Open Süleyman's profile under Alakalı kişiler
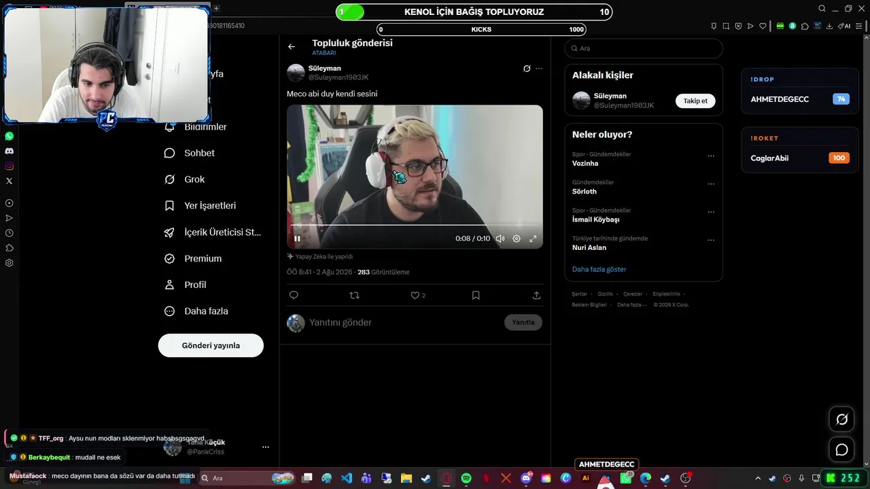870x489 pixels. [x=610, y=96]
